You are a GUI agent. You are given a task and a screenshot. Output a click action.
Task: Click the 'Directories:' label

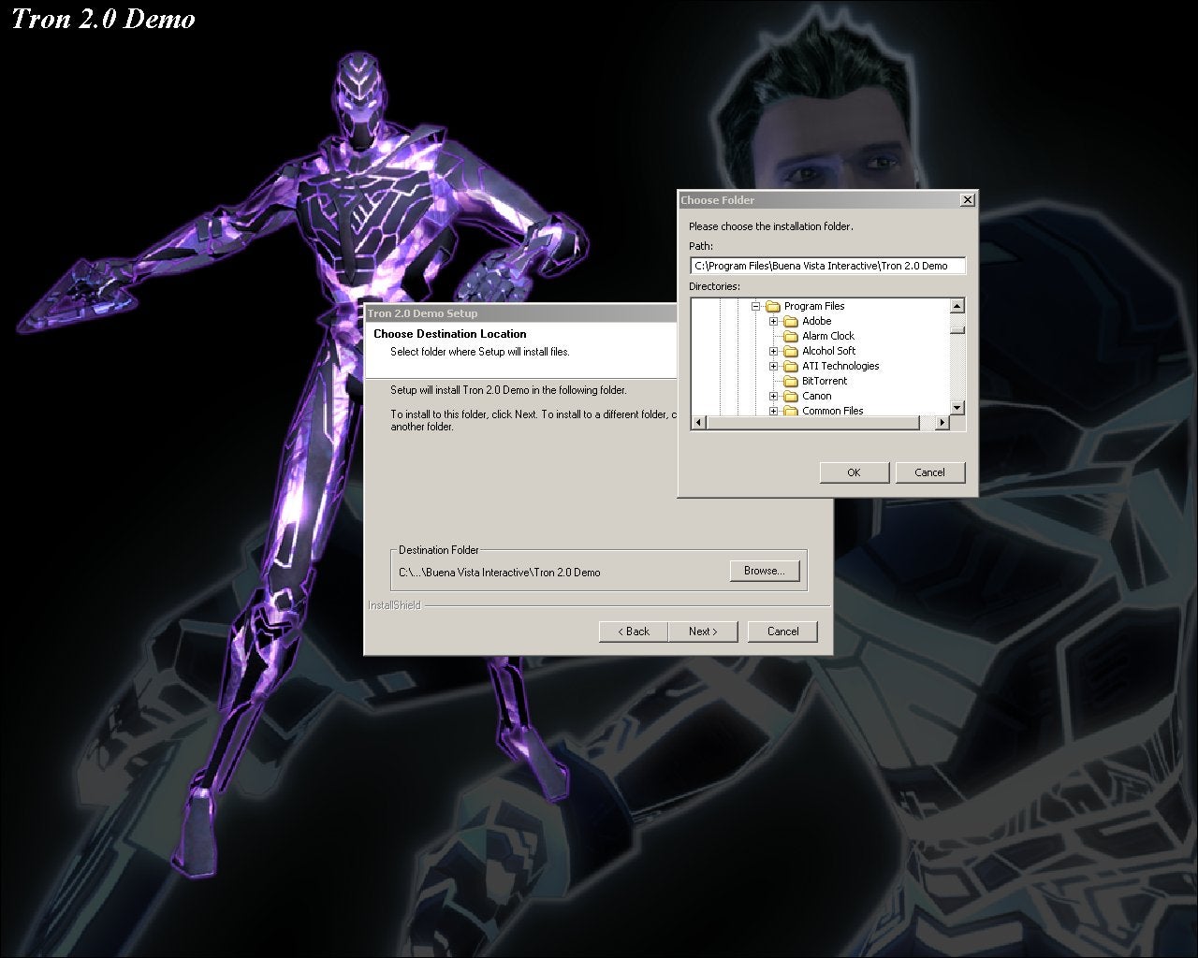(x=714, y=286)
